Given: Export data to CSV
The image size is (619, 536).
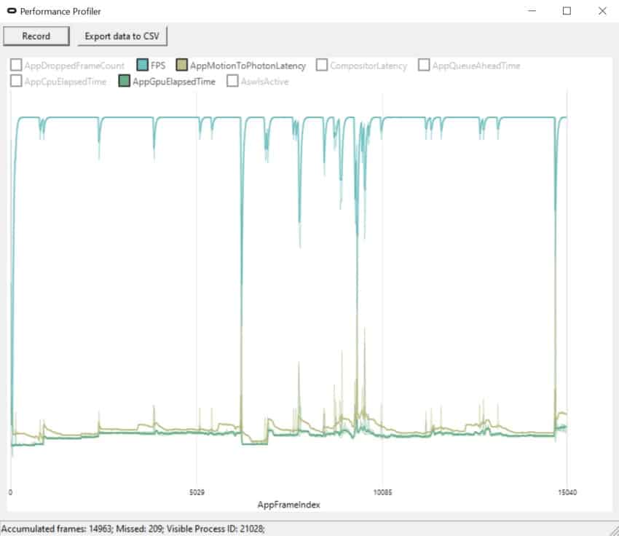Looking at the screenshot, I should [122, 36].
